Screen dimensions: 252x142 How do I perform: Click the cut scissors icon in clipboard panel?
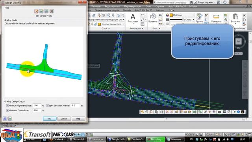coord(244,15)
